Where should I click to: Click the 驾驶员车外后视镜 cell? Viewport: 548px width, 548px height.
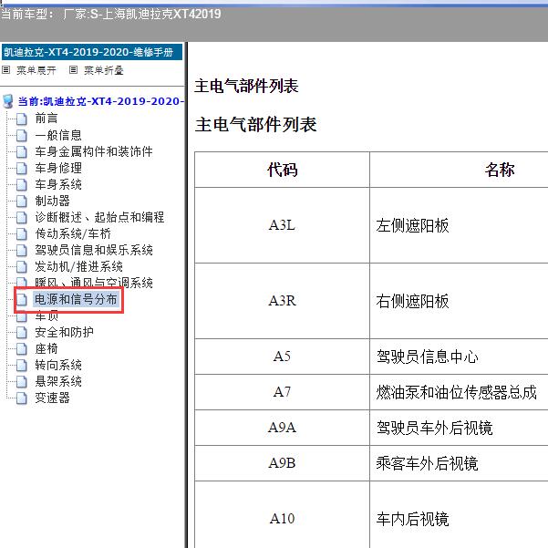(x=459, y=428)
